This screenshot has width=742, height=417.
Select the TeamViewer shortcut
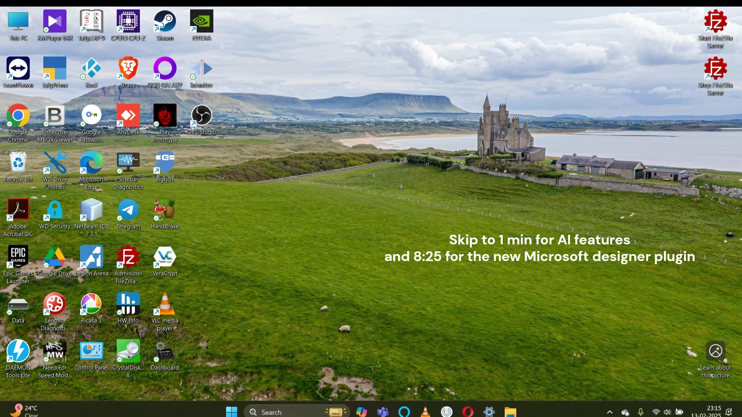point(18,73)
